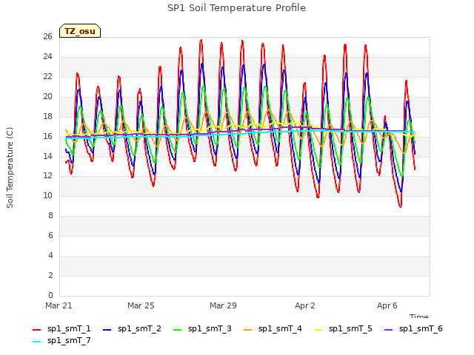Click the Apr 2 x-axis tick label
Screen dimensions: 474x355
(x=305, y=305)
